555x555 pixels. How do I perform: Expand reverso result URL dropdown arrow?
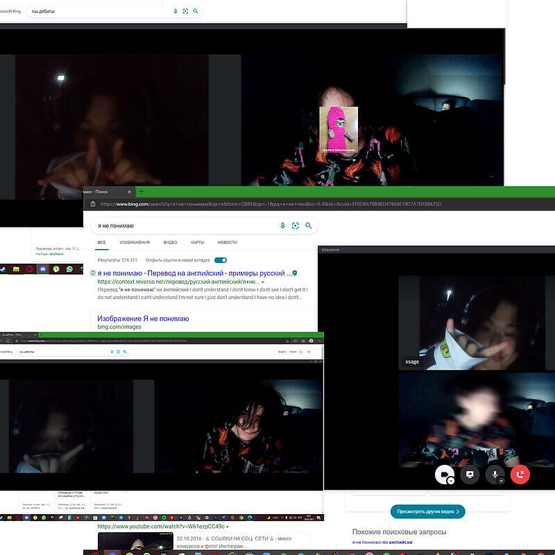click(x=263, y=282)
